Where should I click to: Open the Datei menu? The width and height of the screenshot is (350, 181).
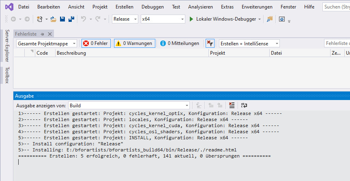(24, 7)
